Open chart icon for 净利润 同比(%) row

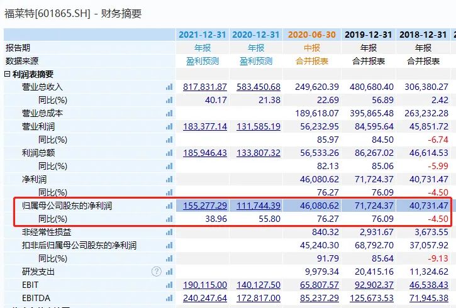pos(169,192)
